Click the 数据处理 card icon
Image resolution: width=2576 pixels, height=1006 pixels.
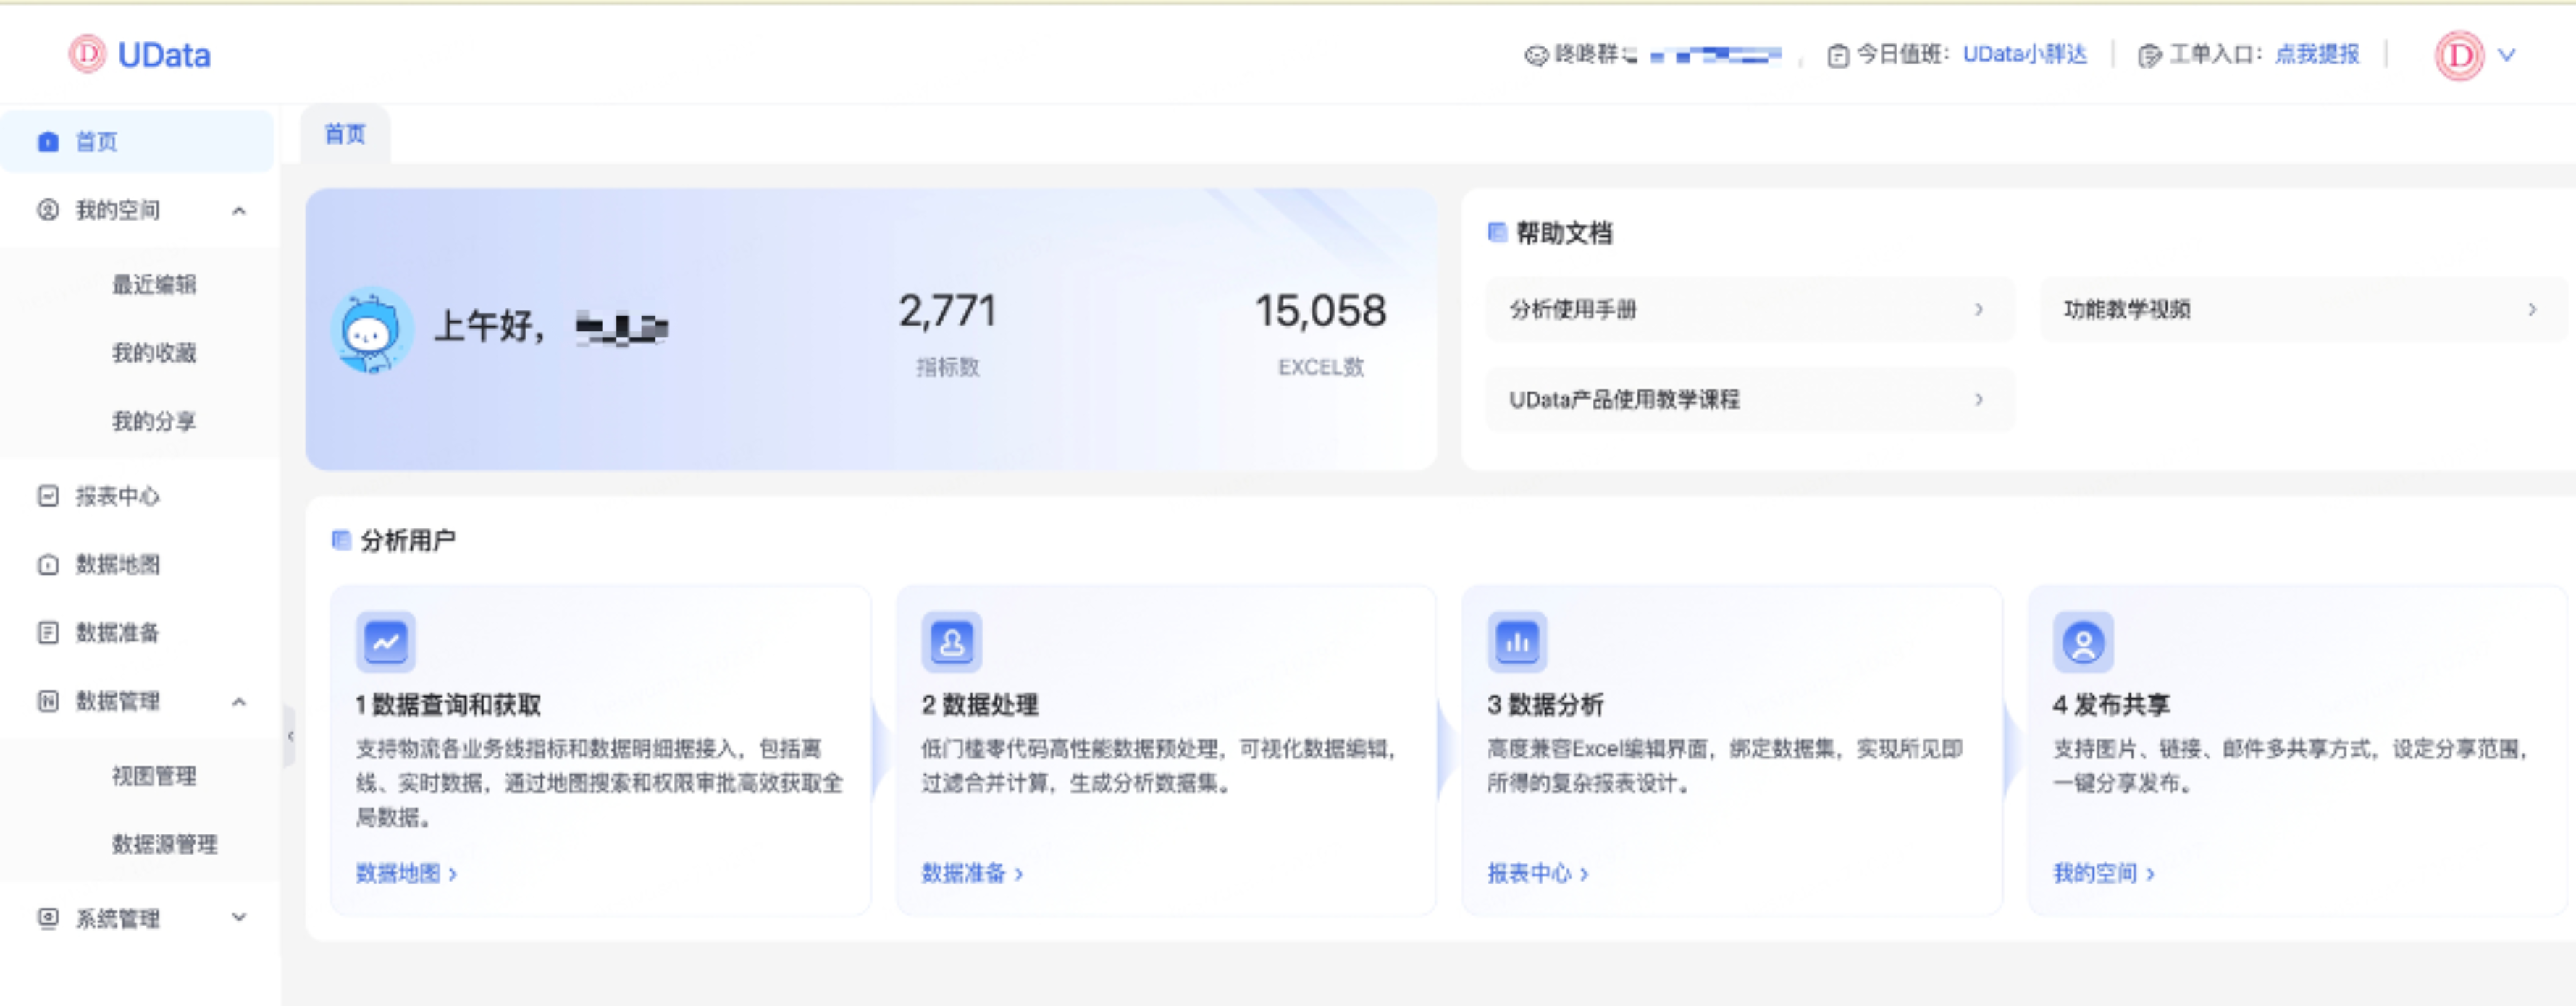point(951,641)
